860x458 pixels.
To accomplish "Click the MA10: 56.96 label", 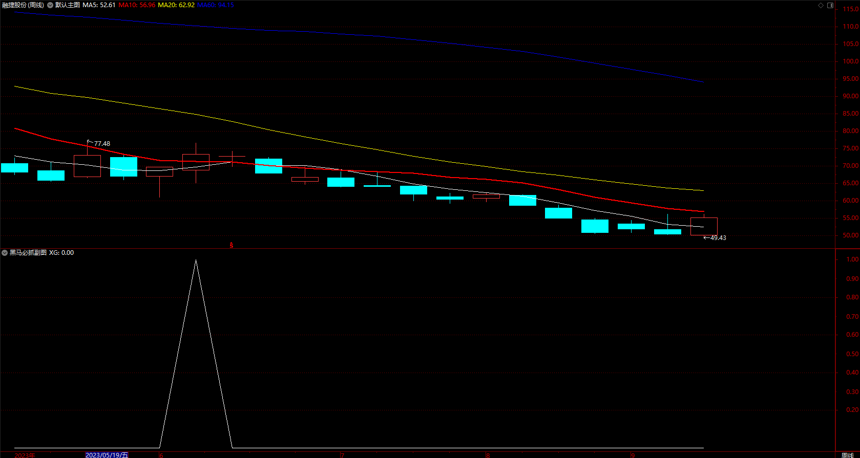I will point(137,5).
